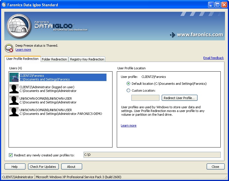Choose the Custom Location radio button
Viewport: 229px width, 181px height.
pos(128,91)
